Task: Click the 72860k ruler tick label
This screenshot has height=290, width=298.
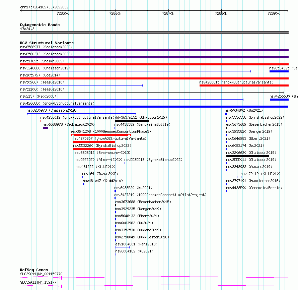Action: [x=115, y=13]
